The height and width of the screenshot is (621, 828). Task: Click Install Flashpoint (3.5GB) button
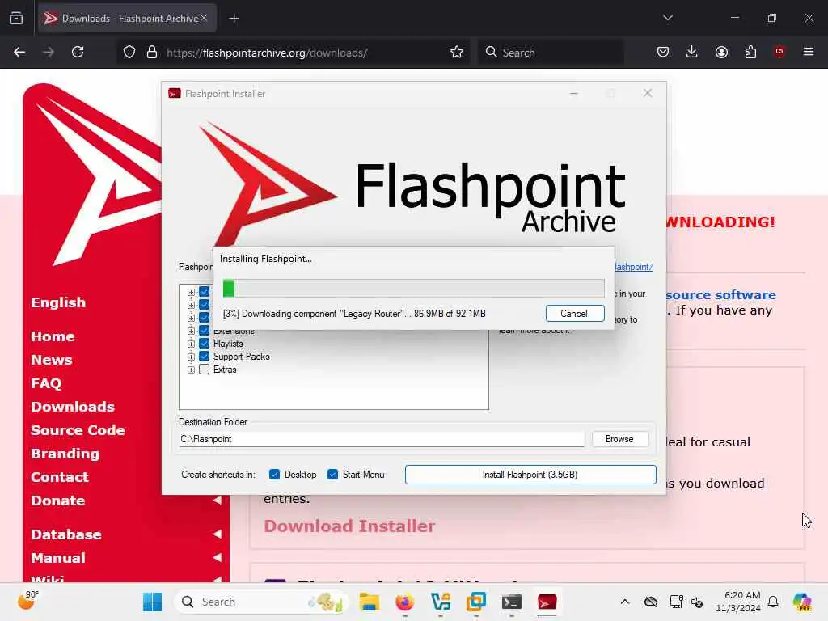530,475
